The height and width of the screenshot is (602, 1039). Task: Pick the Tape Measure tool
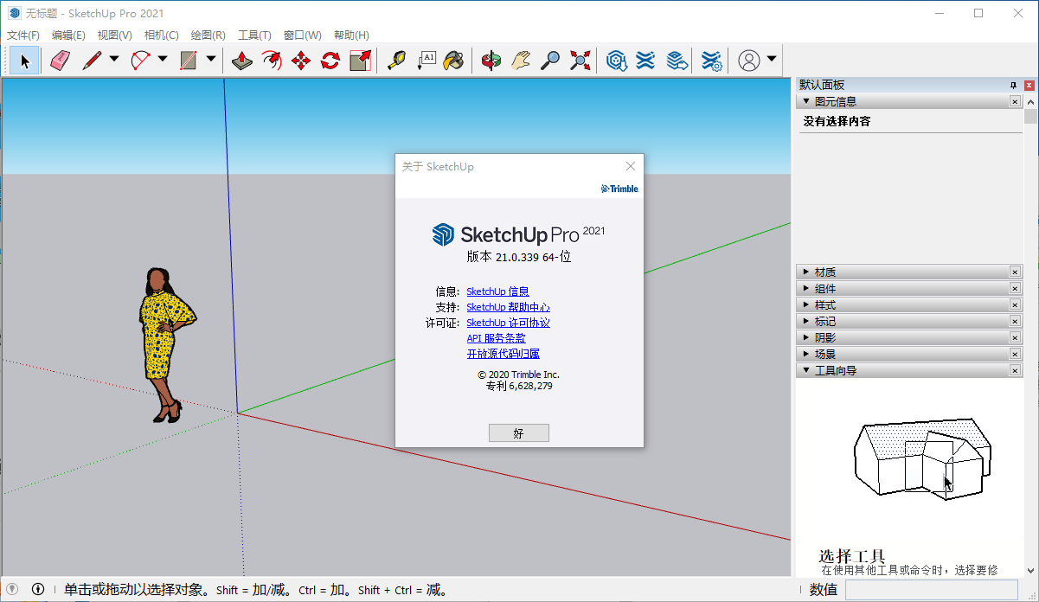pyautogui.click(x=396, y=61)
